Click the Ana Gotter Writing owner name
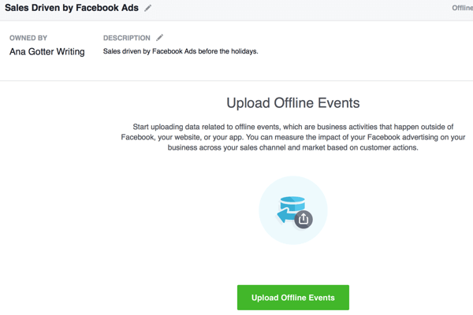 [47, 52]
